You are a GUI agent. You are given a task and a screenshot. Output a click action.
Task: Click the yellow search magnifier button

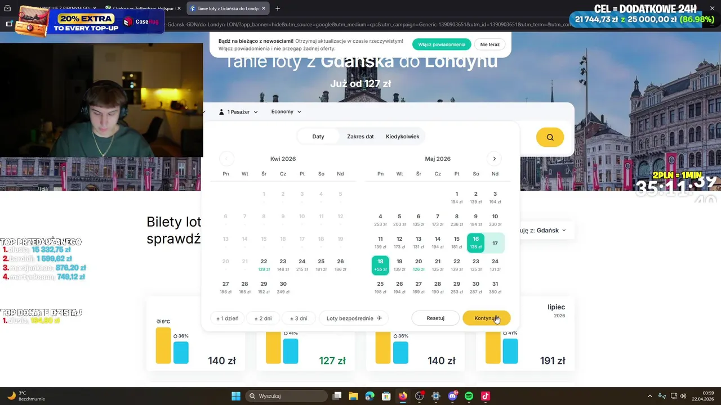(x=550, y=137)
